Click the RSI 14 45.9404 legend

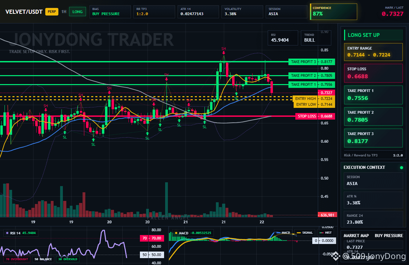[21, 233]
